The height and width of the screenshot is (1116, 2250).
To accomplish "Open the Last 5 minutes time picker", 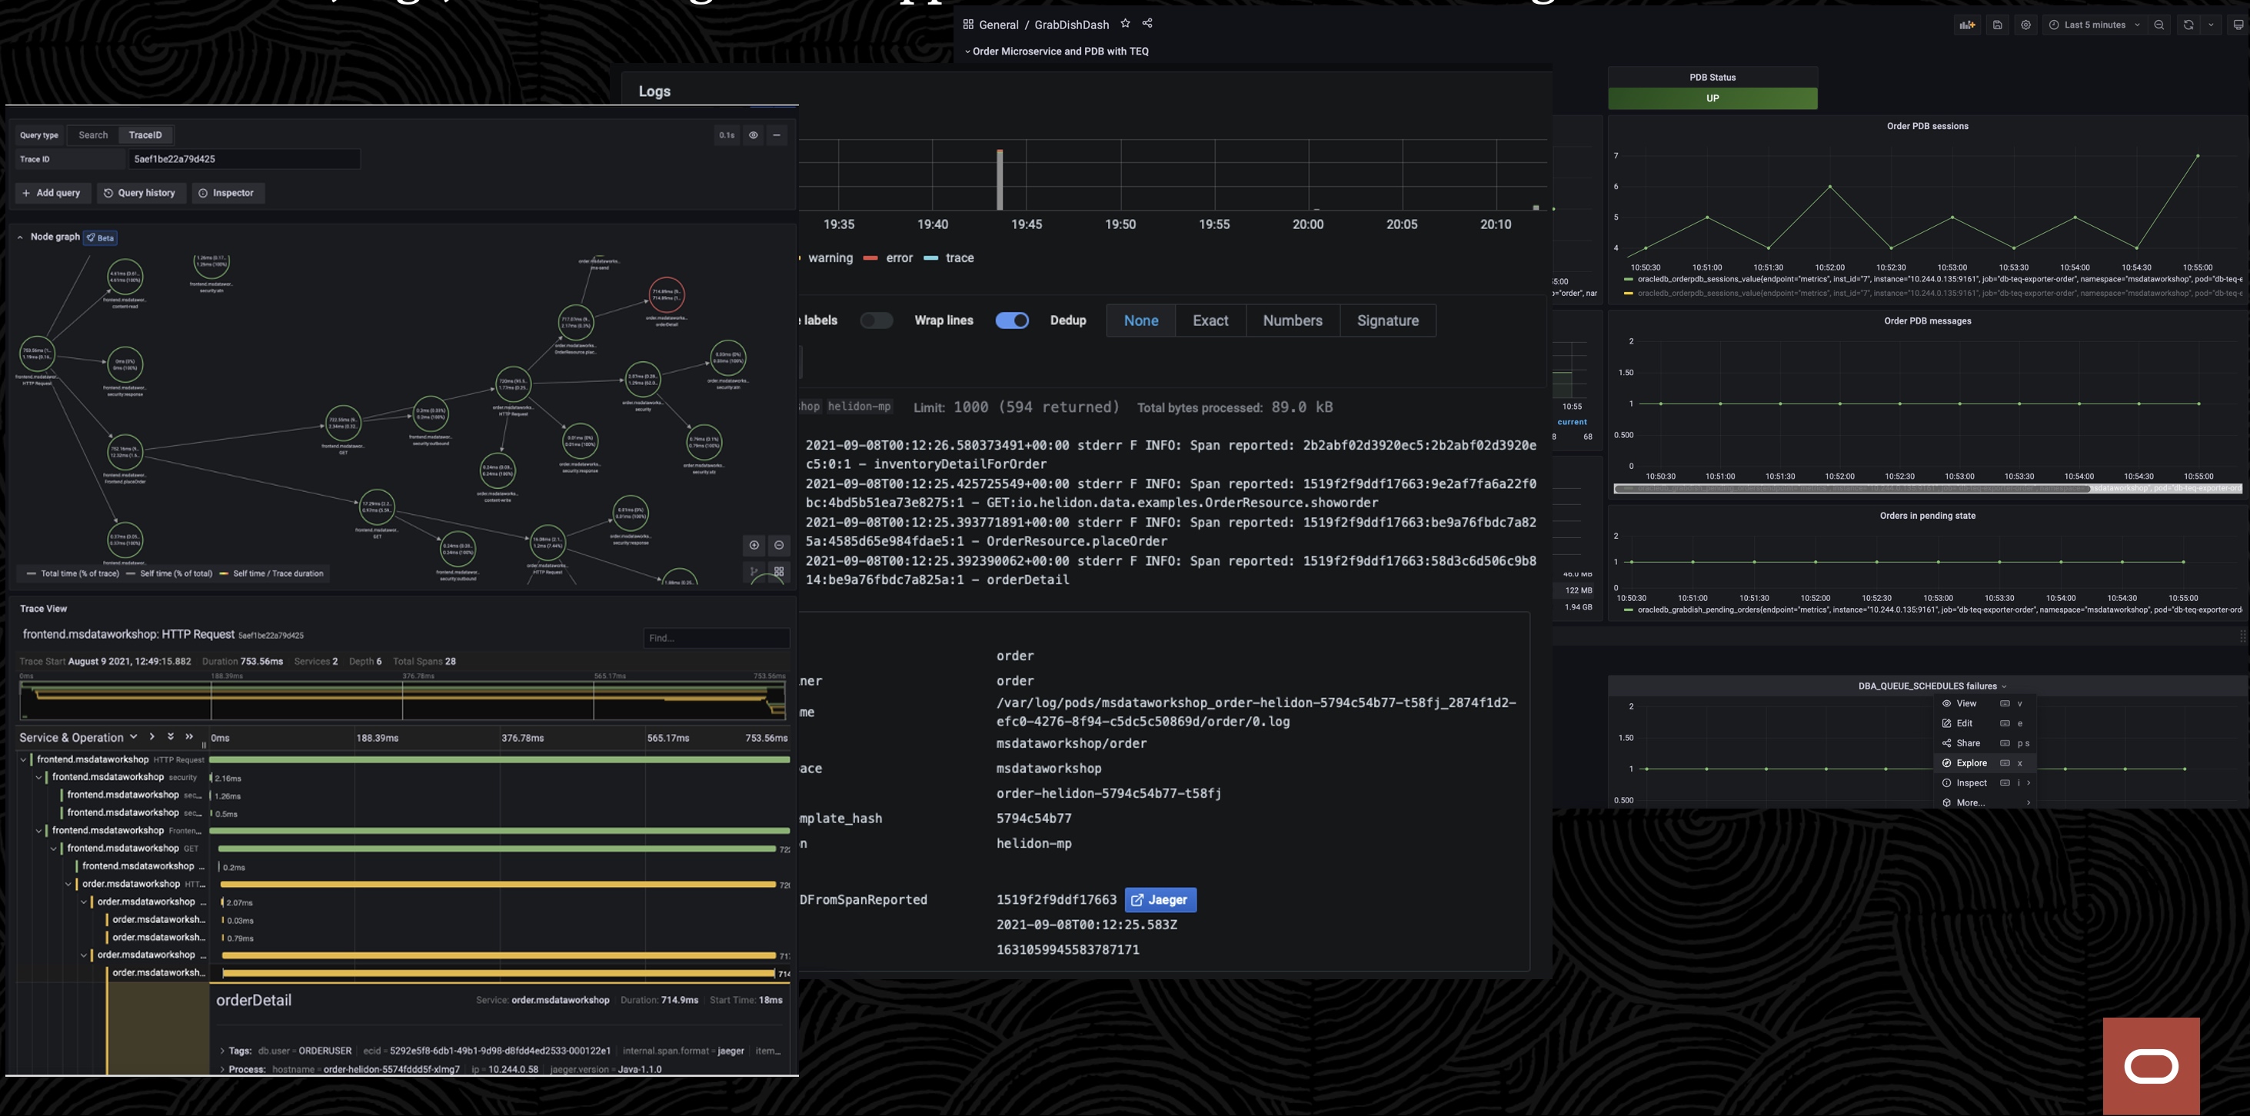I will click(x=2096, y=25).
